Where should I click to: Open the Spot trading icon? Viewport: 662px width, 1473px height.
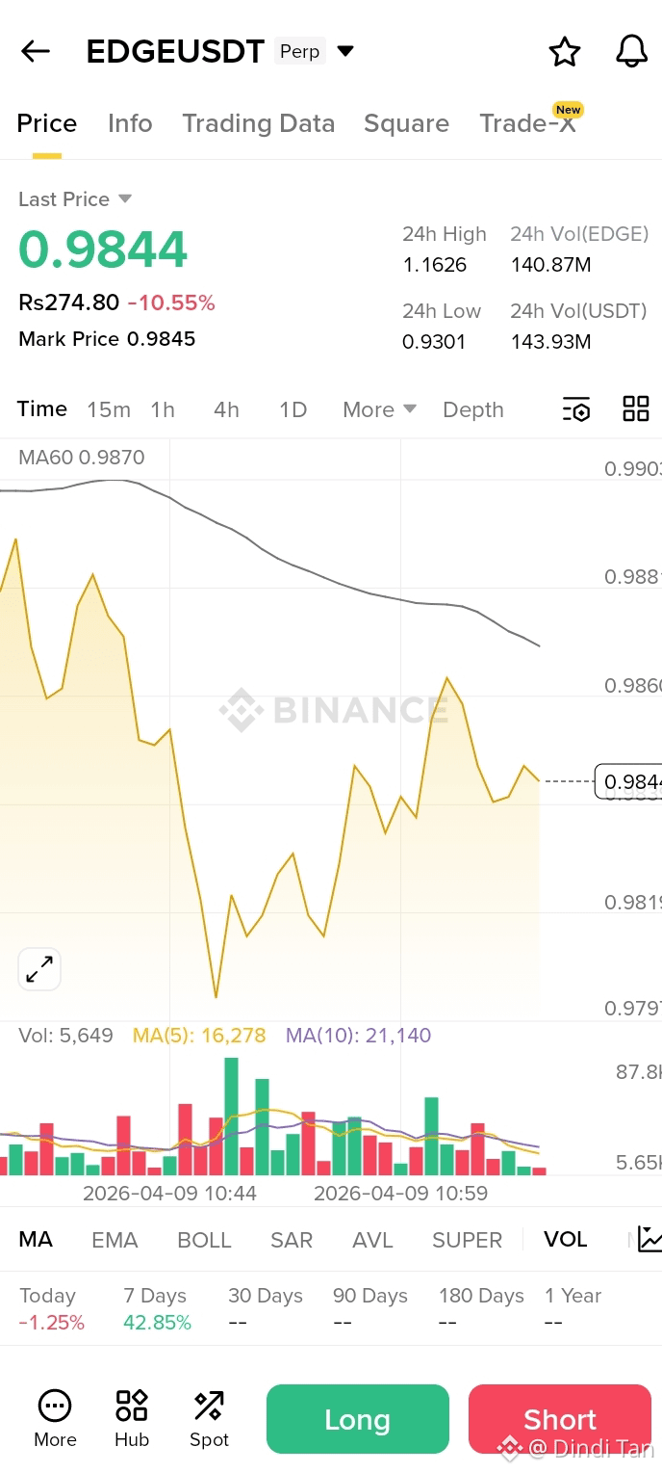pos(209,1419)
